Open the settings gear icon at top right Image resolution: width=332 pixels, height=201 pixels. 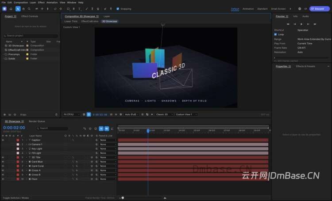coord(300,9)
